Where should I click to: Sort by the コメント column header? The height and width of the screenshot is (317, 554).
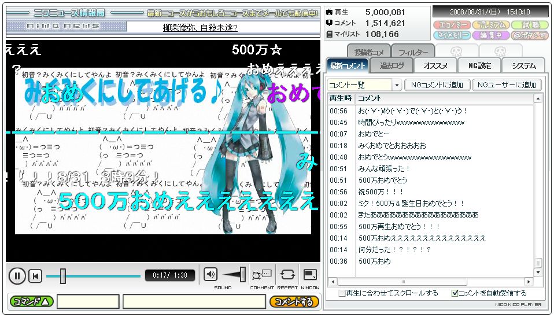[445, 98]
